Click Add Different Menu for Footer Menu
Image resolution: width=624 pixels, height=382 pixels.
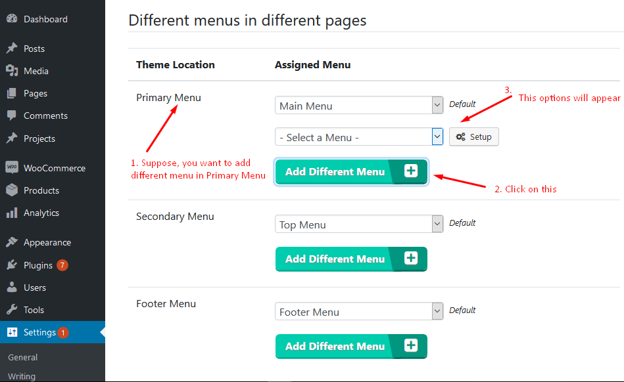[x=350, y=346]
